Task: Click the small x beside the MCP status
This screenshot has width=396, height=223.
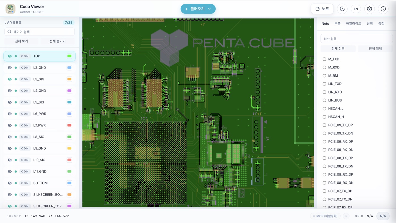Action: pos(346,216)
